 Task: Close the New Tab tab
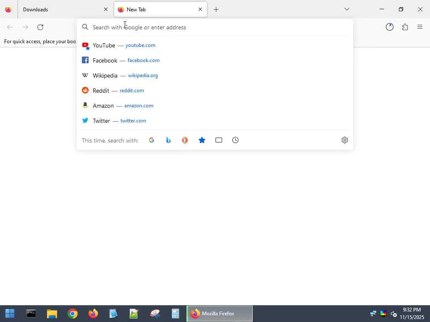tap(200, 10)
